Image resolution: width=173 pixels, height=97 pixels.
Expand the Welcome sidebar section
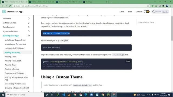29,19
